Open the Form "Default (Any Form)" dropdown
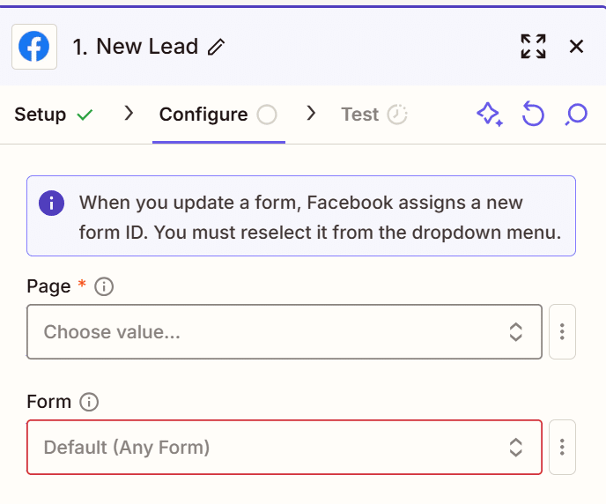The height and width of the screenshot is (504, 606). 284,448
